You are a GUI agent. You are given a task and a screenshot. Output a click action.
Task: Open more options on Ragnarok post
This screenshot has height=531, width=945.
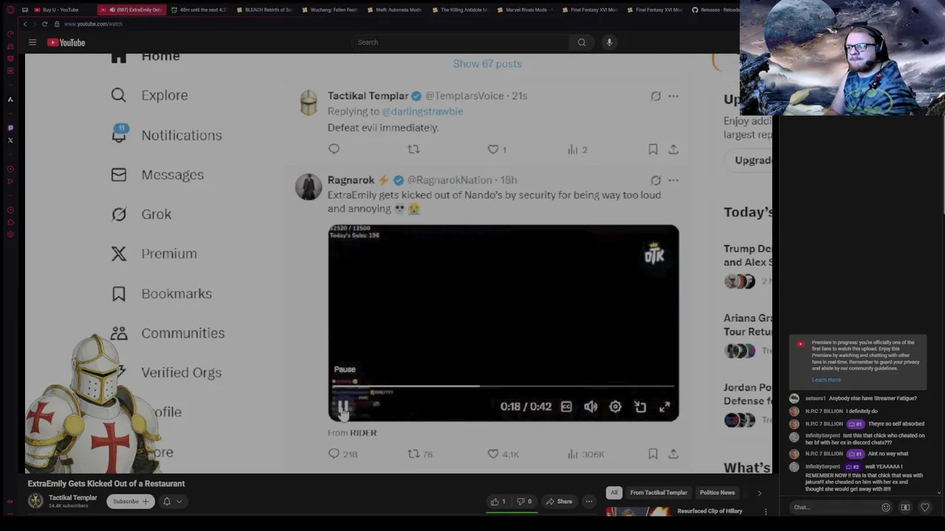[673, 180]
